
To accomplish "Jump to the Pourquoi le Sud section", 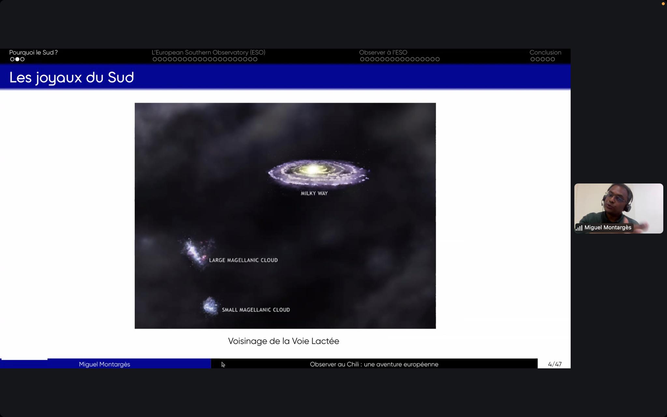I will pyautogui.click(x=33, y=52).
